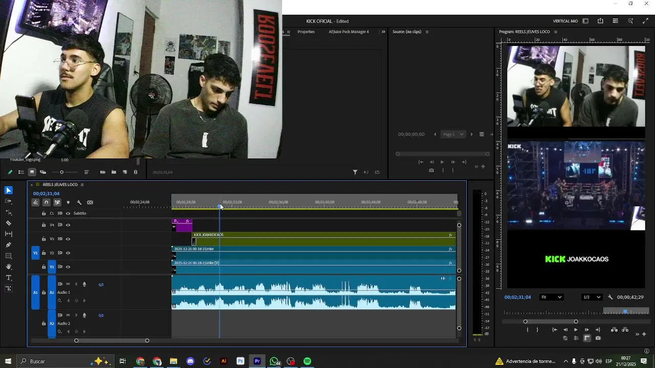Expand more Program monitor buttons chevron
Screen dimensions: 655x368
pyautogui.click(x=637, y=334)
